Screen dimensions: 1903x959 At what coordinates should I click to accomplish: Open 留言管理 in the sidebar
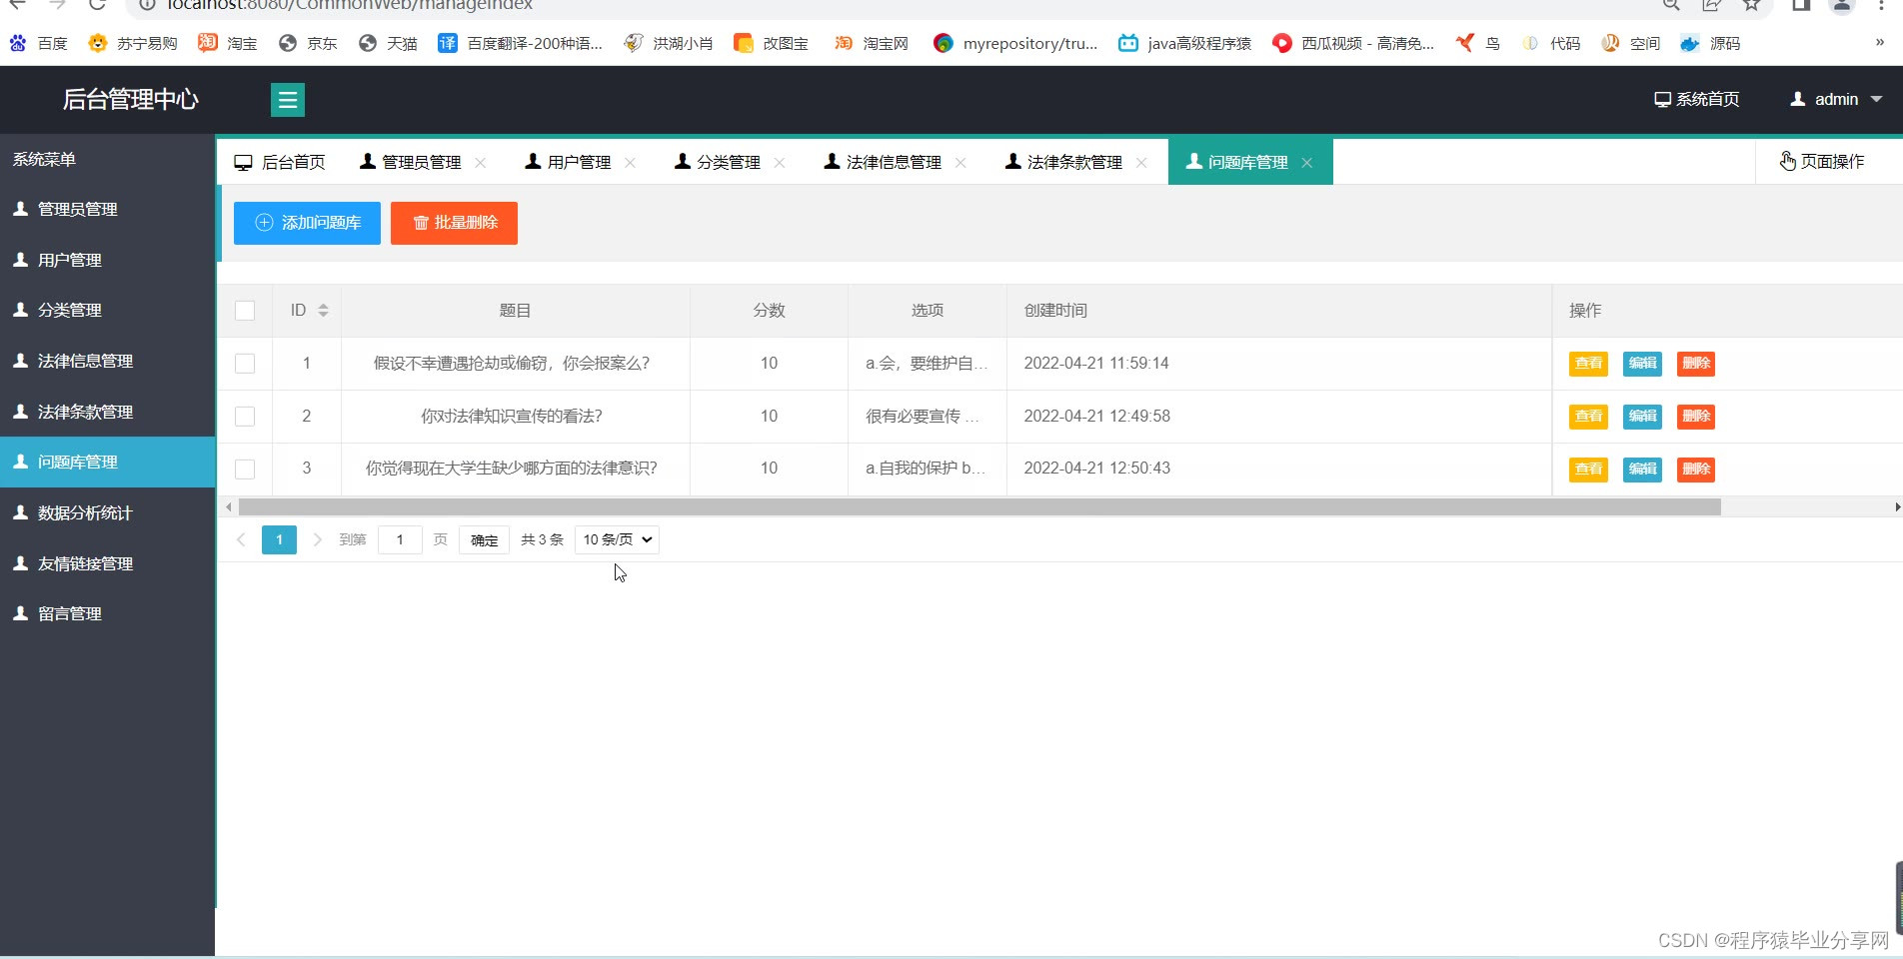tap(107, 613)
